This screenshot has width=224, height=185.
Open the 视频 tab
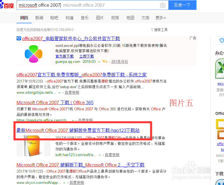115,18
